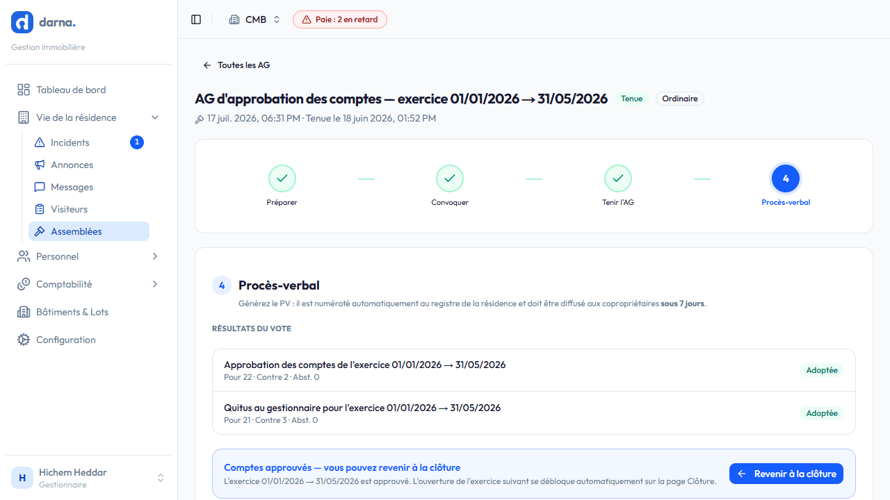Go back via Toutes les AG link
The height and width of the screenshot is (500, 890).
[x=236, y=65]
